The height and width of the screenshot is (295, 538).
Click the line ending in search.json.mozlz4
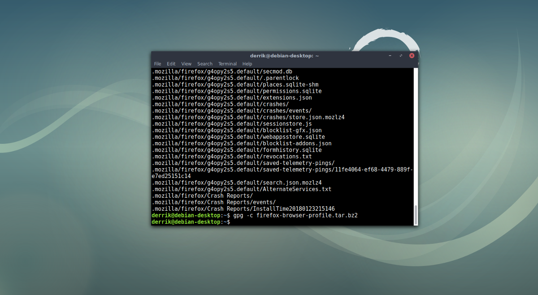click(x=237, y=182)
